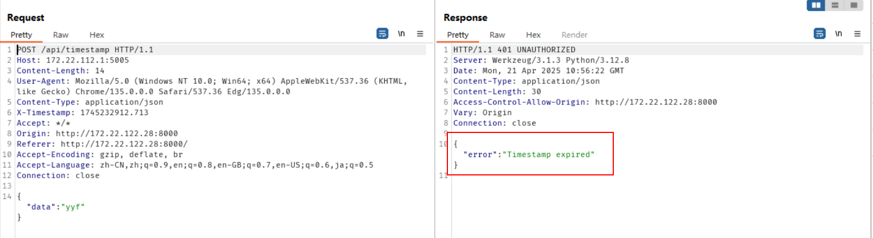Image resolution: width=873 pixels, height=238 pixels.
Task: Click the "data" key in request body
Action: pos(42,207)
